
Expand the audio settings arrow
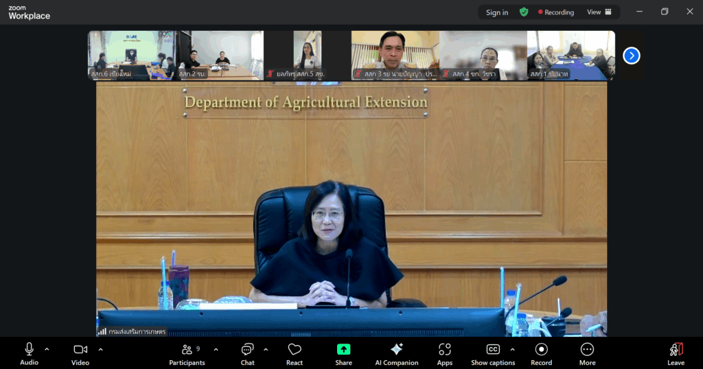click(47, 349)
